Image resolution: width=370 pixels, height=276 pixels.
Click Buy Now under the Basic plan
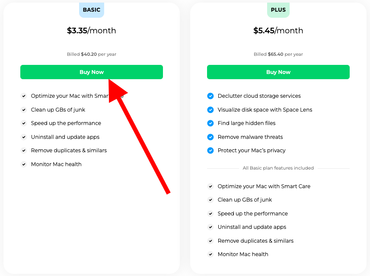coord(91,72)
